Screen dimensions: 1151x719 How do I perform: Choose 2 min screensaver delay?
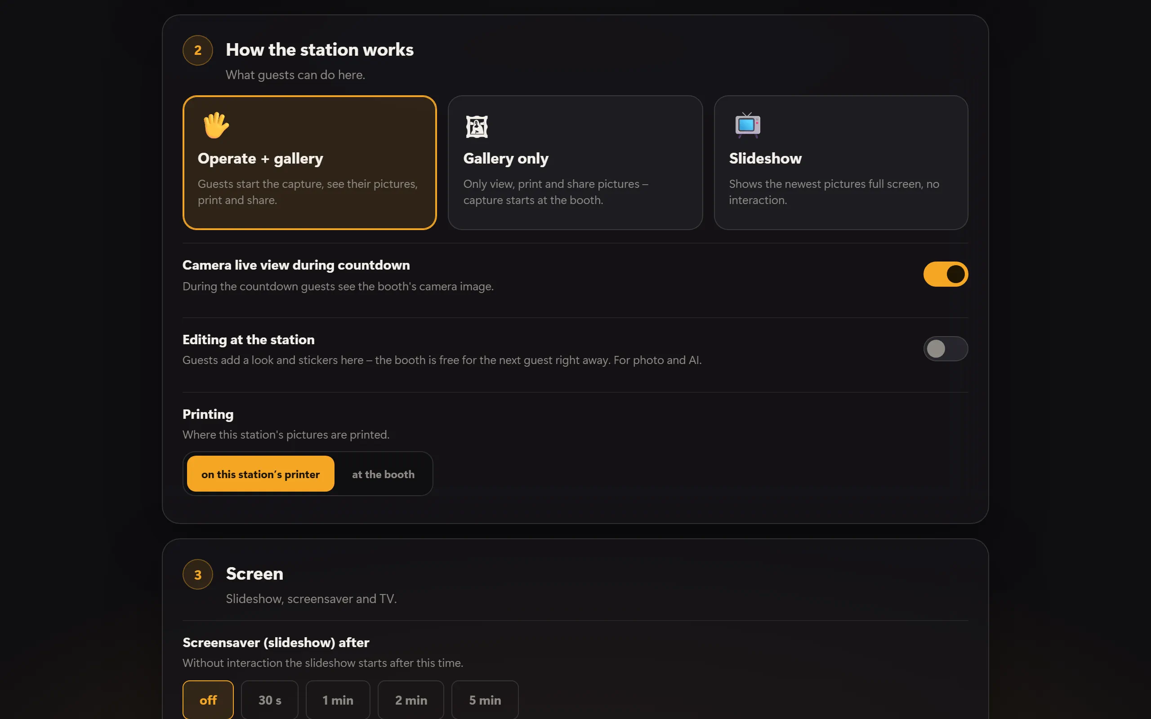(x=411, y=700)
